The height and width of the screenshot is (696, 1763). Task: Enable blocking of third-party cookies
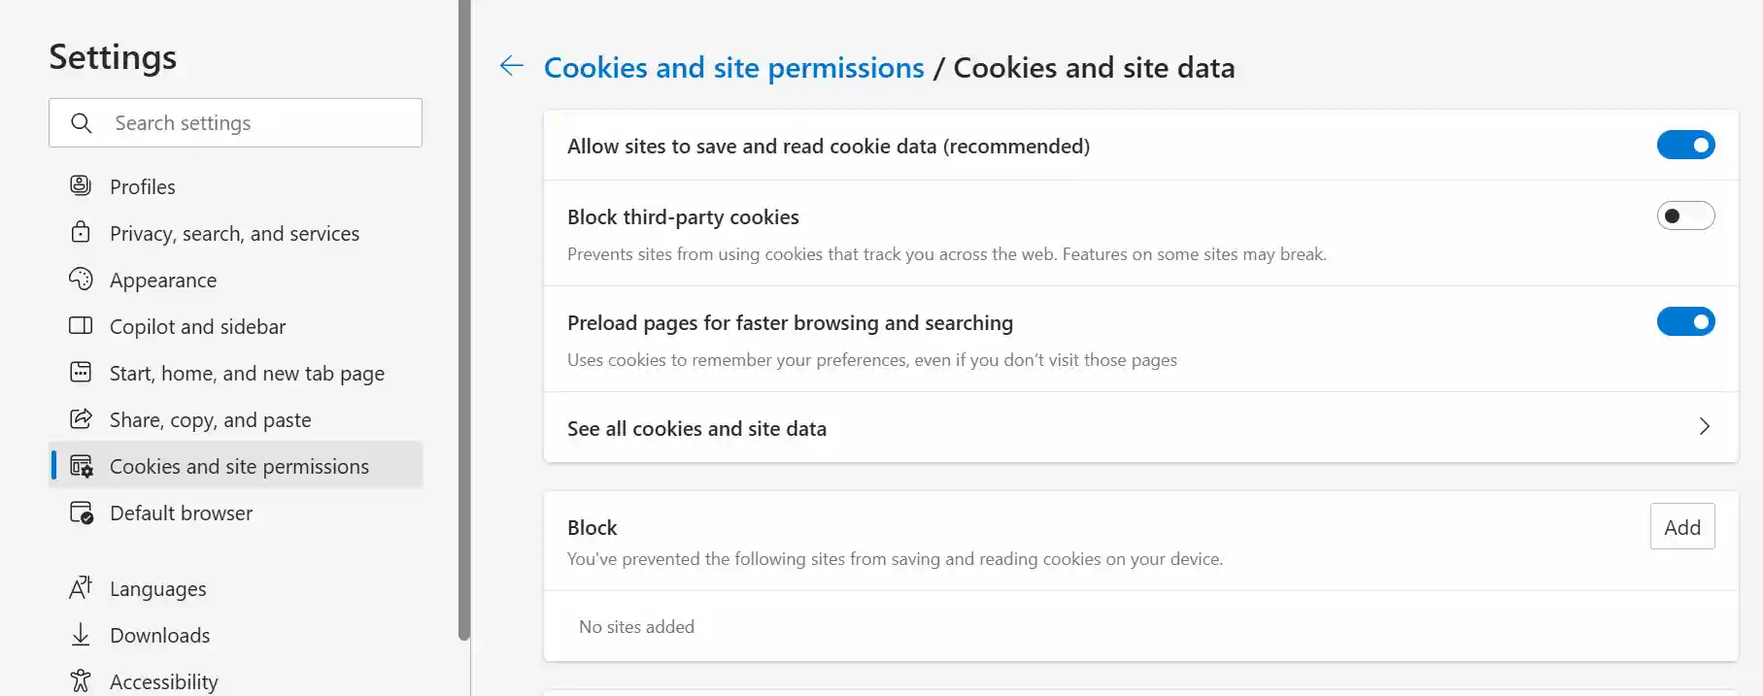pyautogui.click(x=1685, y=215)
